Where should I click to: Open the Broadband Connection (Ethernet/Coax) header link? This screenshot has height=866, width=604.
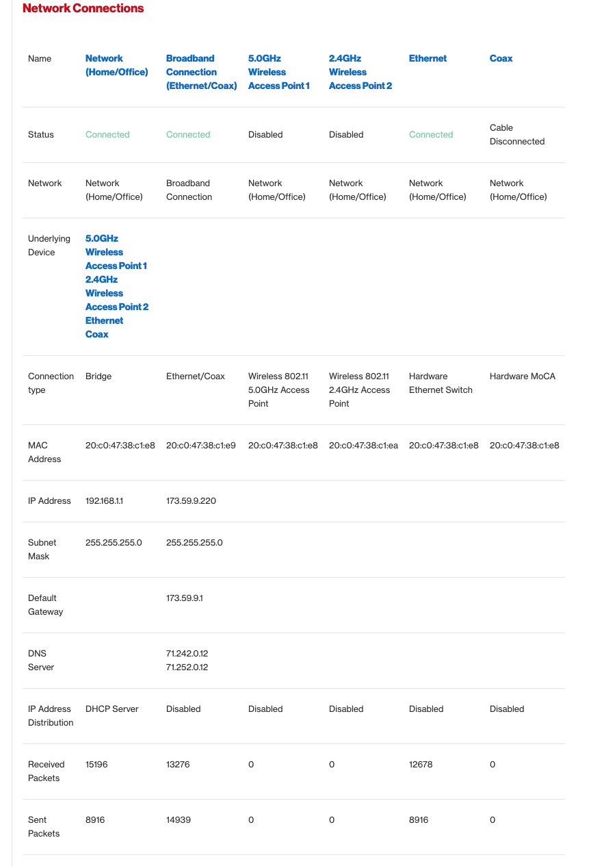[201, 72]
